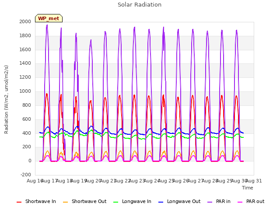Click the 1200 y-axis tick label
Screen dimensions: 280x210
[x=25, y=77]
